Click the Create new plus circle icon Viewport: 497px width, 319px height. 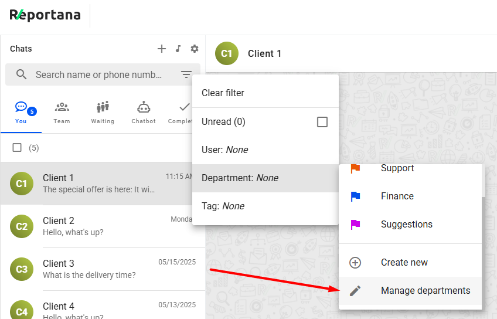(355, 263)
